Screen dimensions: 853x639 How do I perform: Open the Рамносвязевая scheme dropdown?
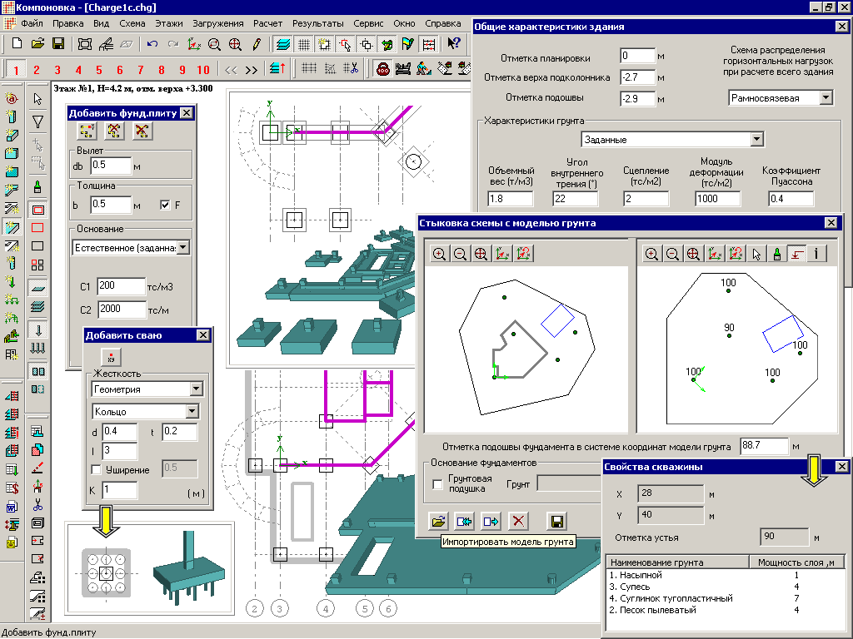[x=825, y=98]
